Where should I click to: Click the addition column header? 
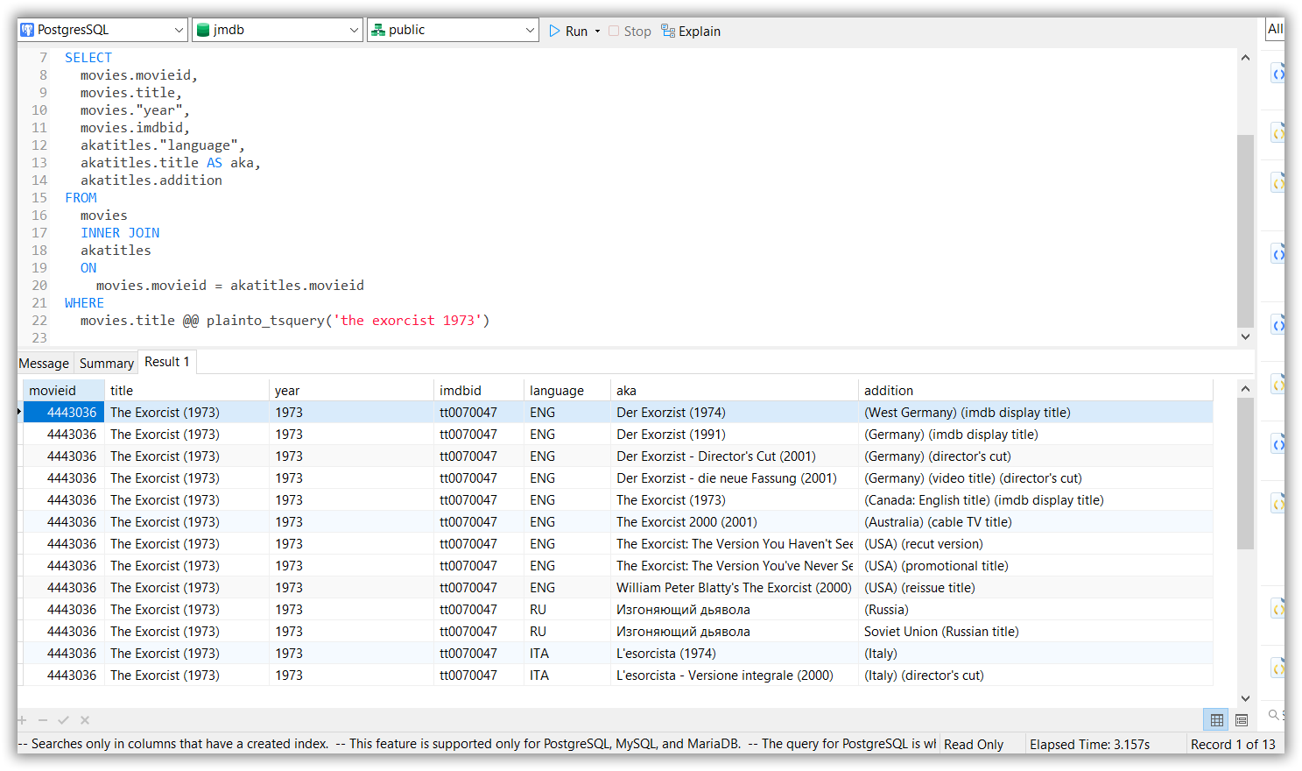point(1035,391)
